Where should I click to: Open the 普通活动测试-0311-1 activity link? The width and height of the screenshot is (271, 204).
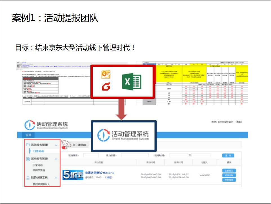tap(99, 172)
